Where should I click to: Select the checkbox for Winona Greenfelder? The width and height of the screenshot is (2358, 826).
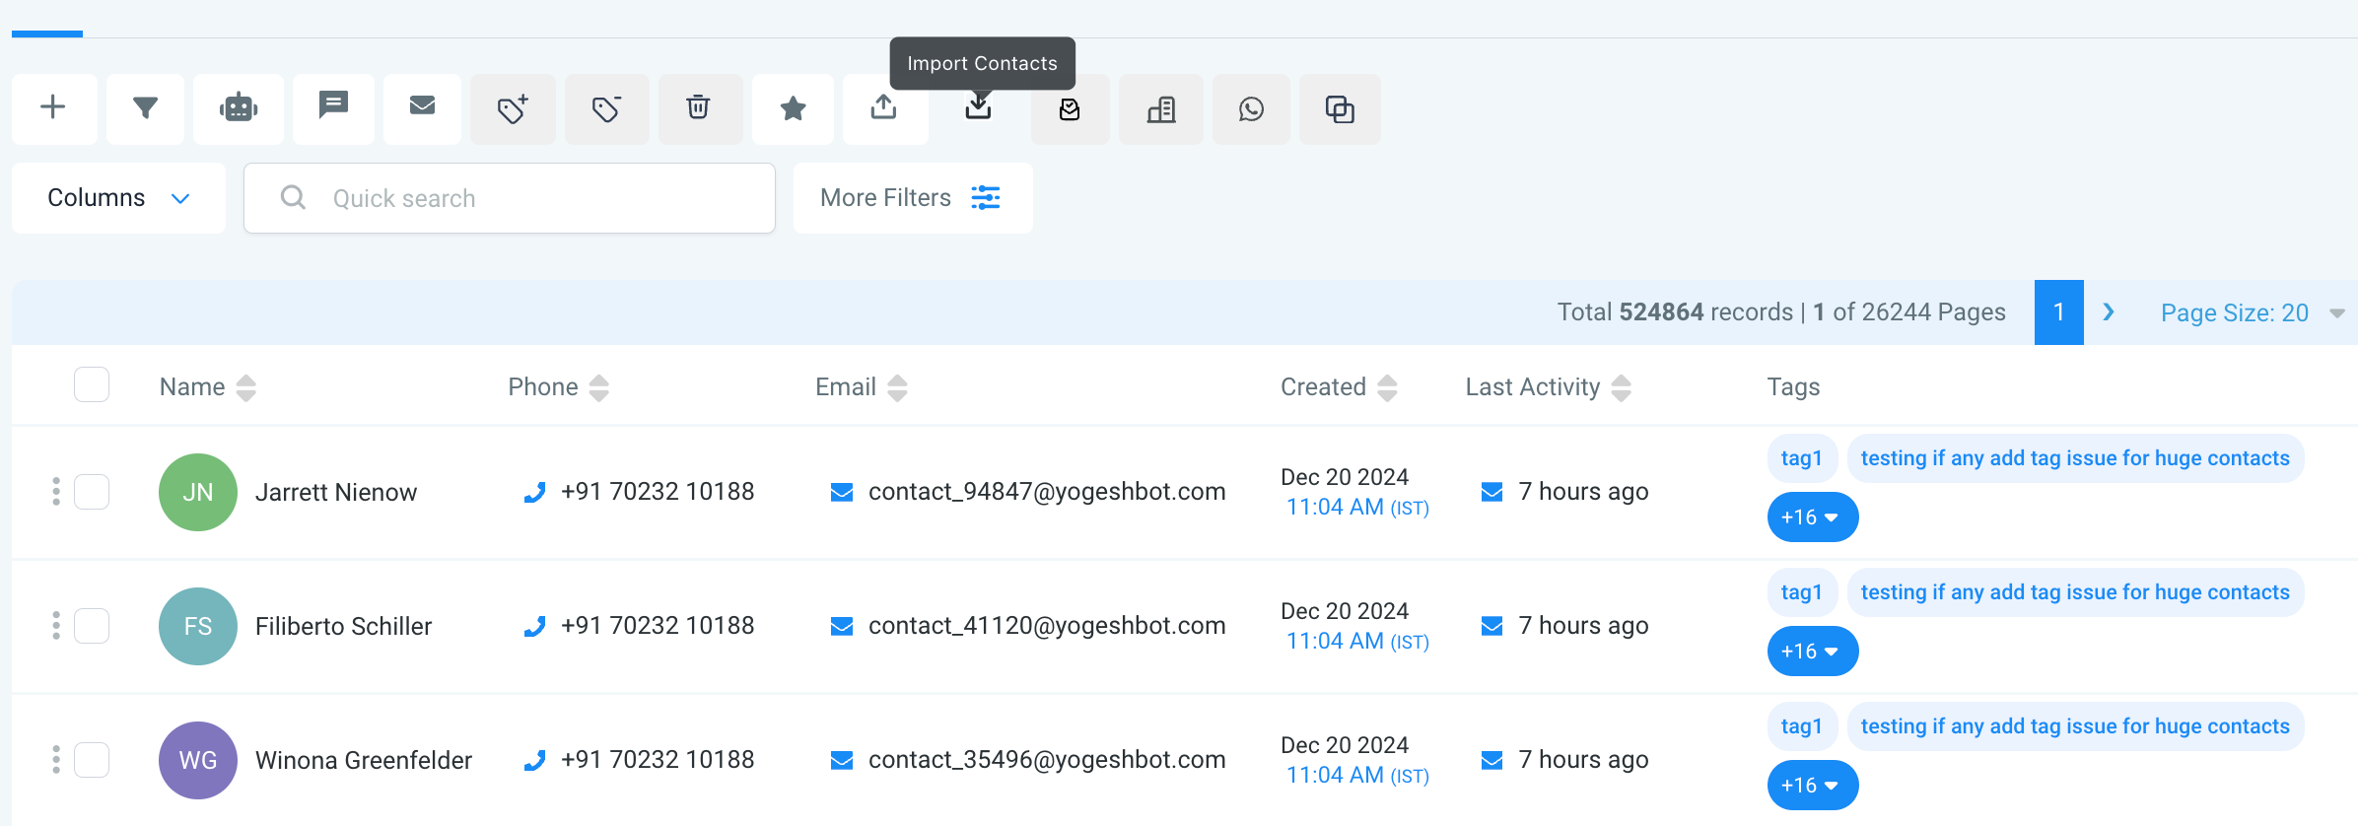92,760
